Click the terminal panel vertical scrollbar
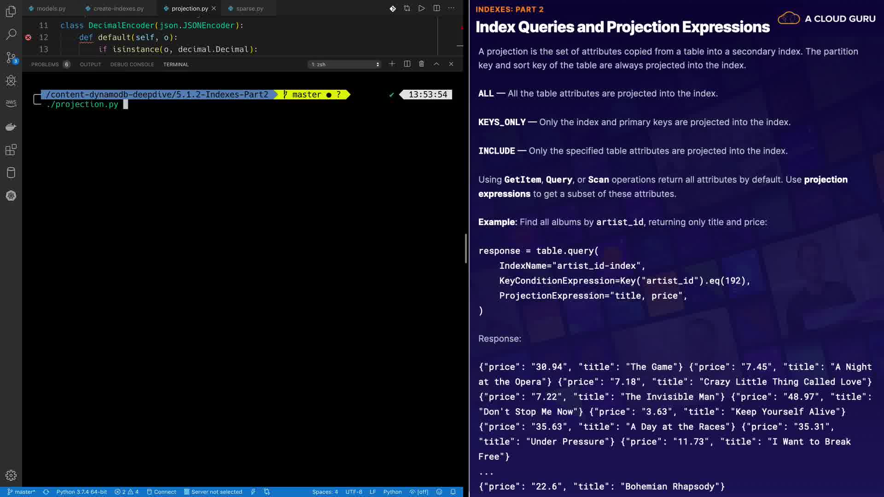Viewport: 884px width, 497px height. click(465, 248)
